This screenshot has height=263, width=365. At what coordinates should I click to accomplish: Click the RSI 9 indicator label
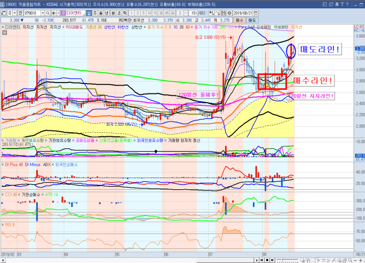10,225
